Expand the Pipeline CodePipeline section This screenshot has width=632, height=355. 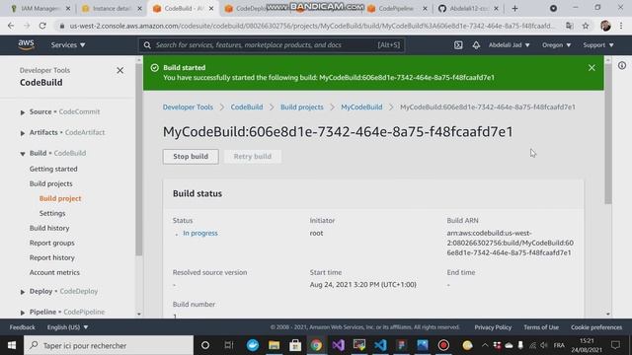click(x=23, y=313)
